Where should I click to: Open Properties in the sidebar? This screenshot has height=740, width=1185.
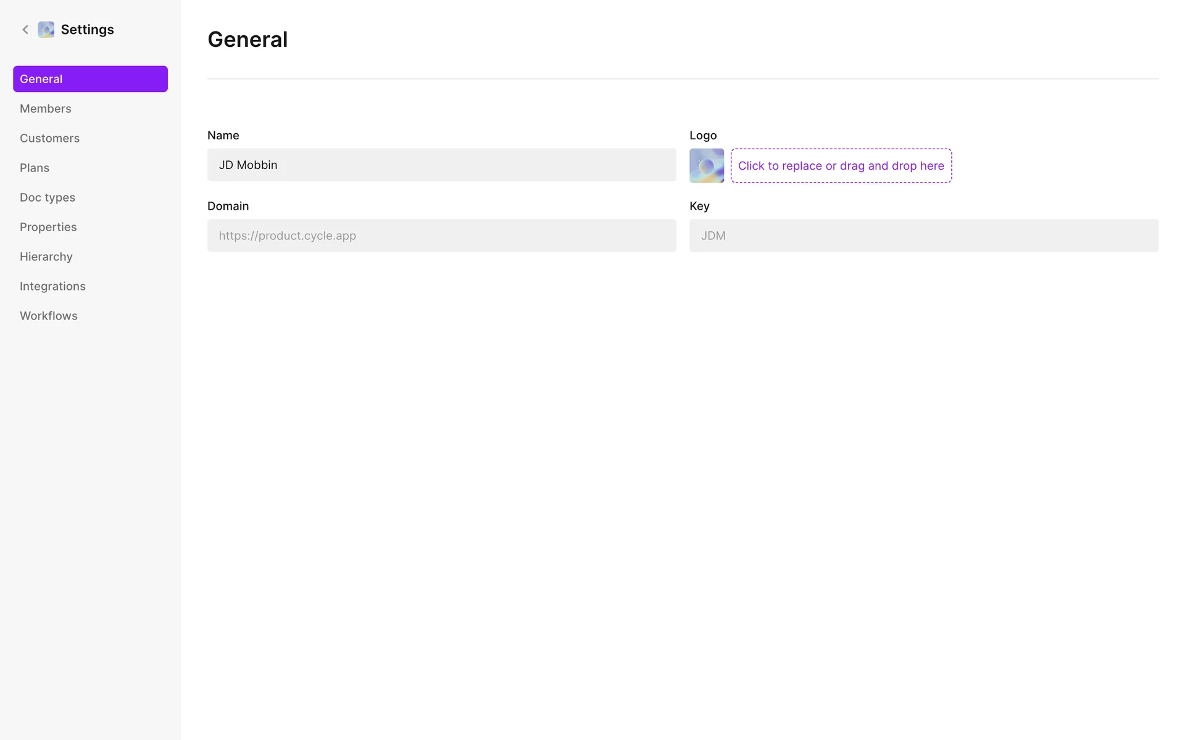click(48, 227)
